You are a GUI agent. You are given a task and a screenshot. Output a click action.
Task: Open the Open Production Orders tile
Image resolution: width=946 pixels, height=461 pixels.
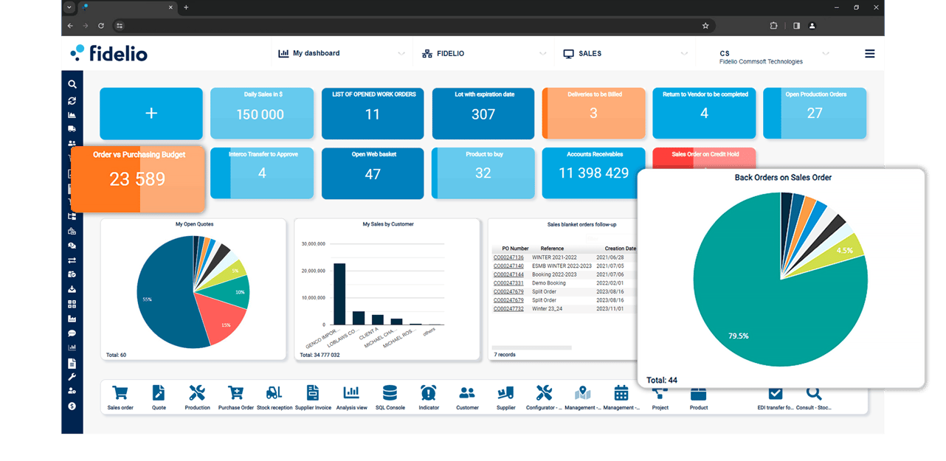pos(815,114)
